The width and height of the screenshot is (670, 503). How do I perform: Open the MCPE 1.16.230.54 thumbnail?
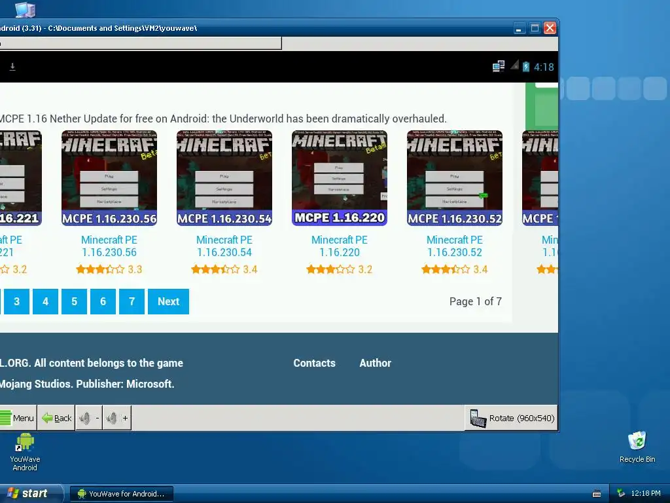pos(224,178)
